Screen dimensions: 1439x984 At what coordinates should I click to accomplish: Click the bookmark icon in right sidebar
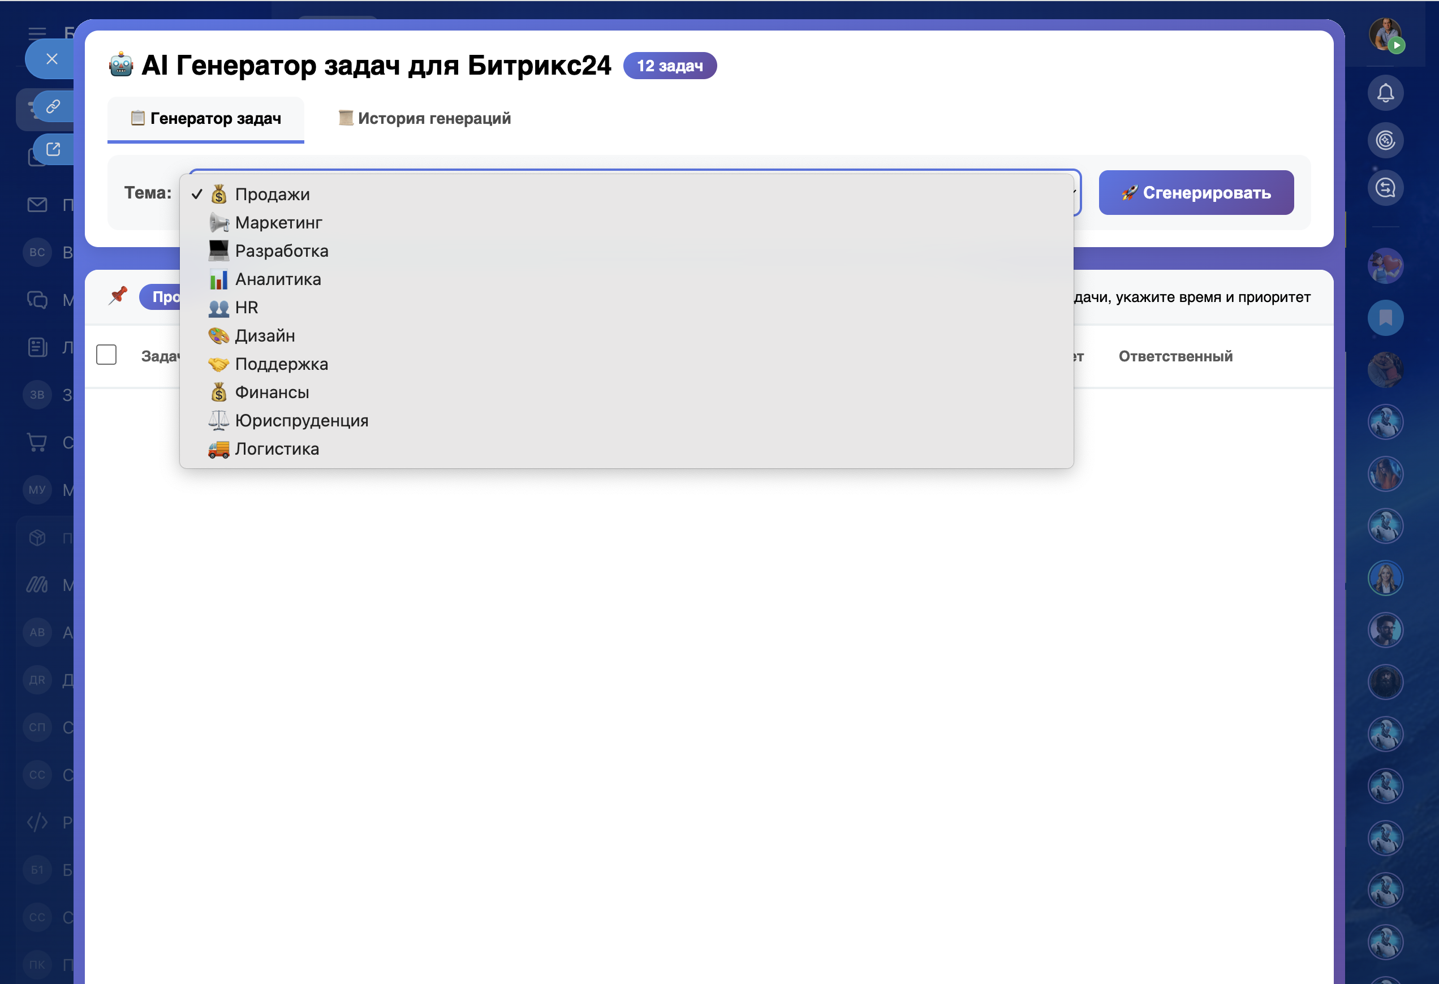point(1385,318)
